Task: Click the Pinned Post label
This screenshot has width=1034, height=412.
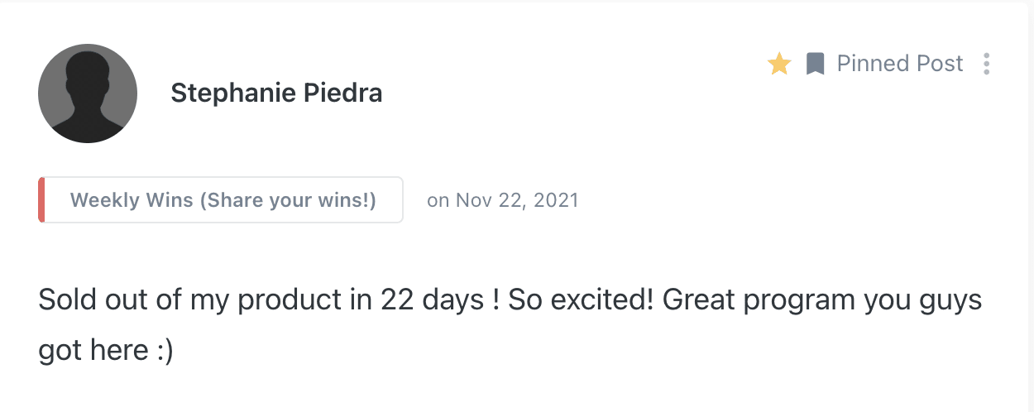Action: pyautogui.click(x=900, y=64)
